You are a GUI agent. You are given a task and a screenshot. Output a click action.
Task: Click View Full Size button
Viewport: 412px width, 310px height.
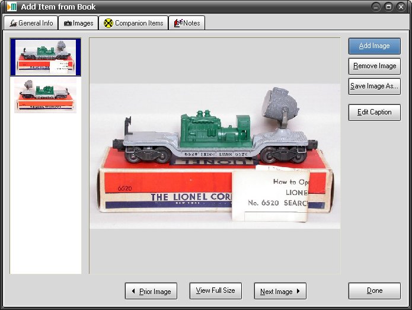tap(215, 291)
